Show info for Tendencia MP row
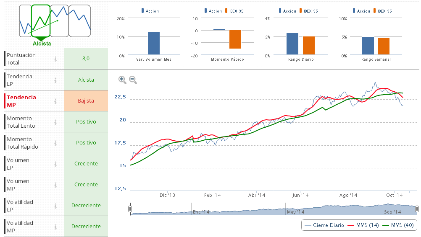Image resolution: width=421 pixels, height=237 pixels. click(55, 101)
